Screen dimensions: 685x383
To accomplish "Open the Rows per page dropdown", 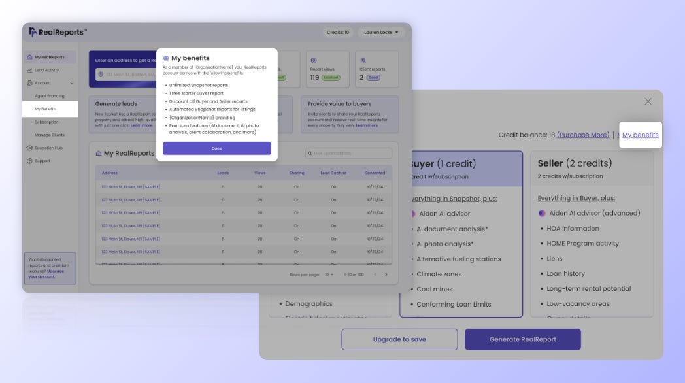I will (329, 275).
